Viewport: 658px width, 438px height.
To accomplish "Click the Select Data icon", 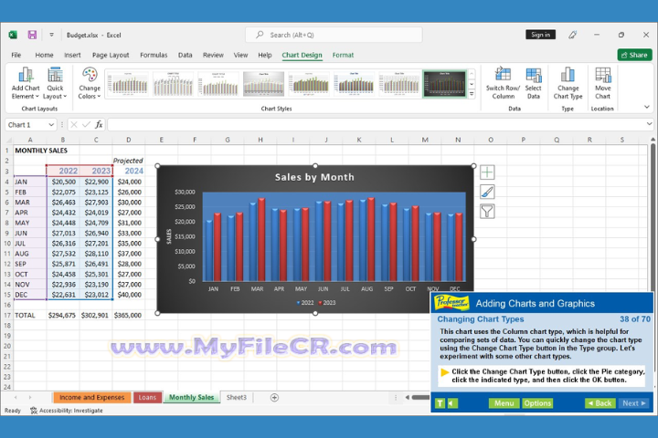I will pos(534,83).
